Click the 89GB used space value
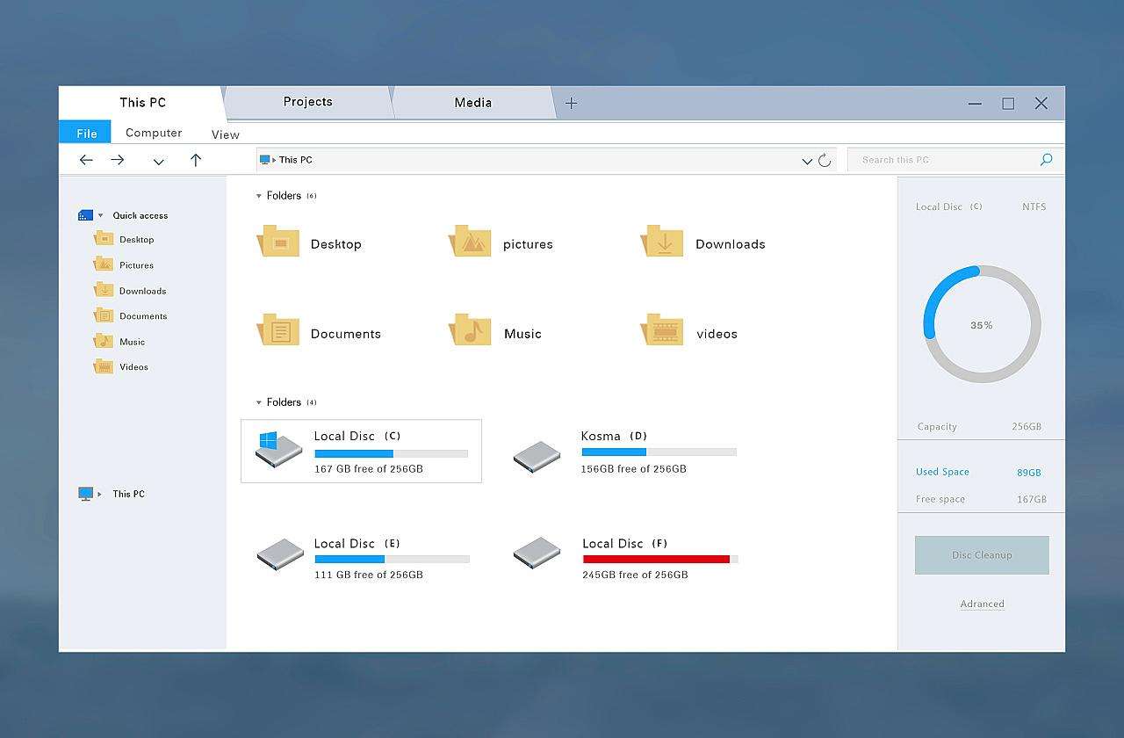Screen dimensions: 1124x738 [x=1028, y=473]
